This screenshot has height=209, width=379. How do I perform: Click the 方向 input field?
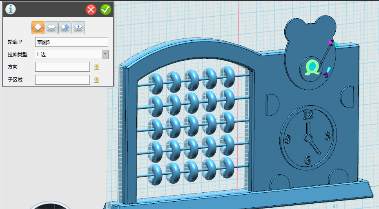click(x=62, y=67)
